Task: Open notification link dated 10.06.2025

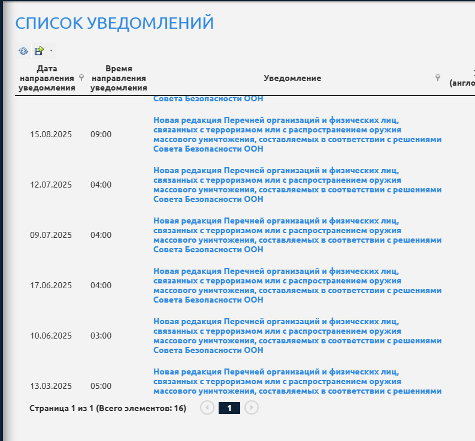Action: click(x=297, y=336)
